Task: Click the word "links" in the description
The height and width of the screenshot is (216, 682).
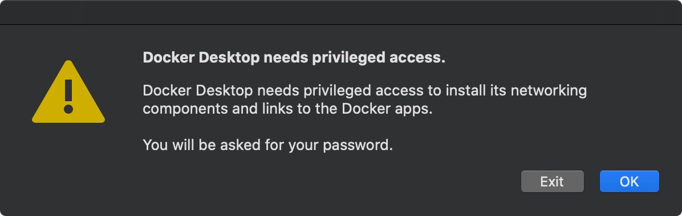Action: (x=275, y=109)
